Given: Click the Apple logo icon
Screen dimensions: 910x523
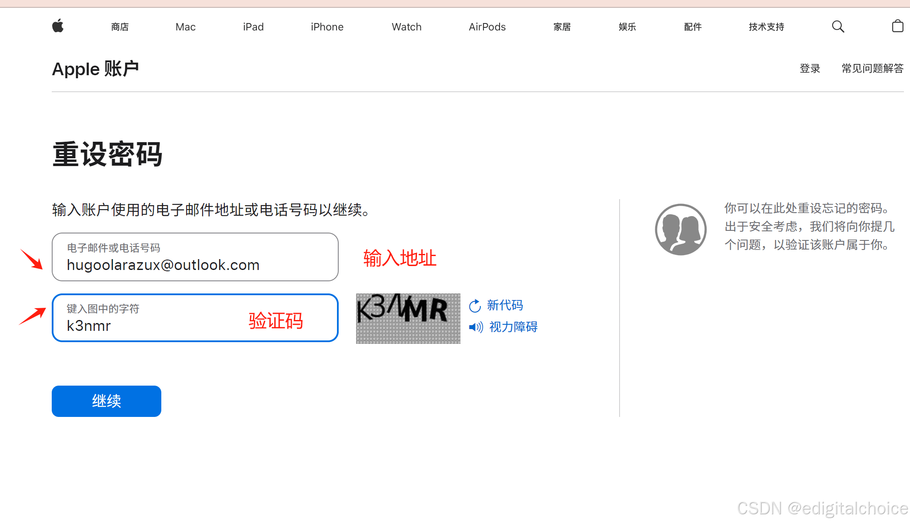Looking at the screenshot, I should [58, 27].
